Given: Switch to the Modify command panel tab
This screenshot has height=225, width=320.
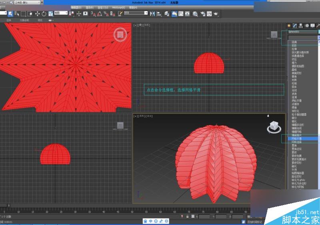Looking at the screenshot, I should tap(295, 26).
